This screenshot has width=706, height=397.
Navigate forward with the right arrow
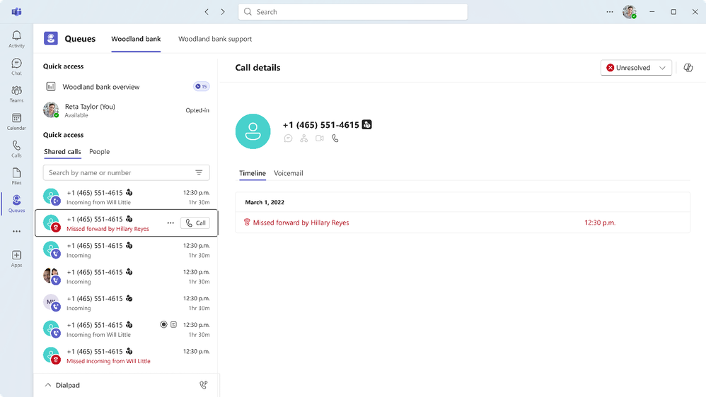coord(222,12)
